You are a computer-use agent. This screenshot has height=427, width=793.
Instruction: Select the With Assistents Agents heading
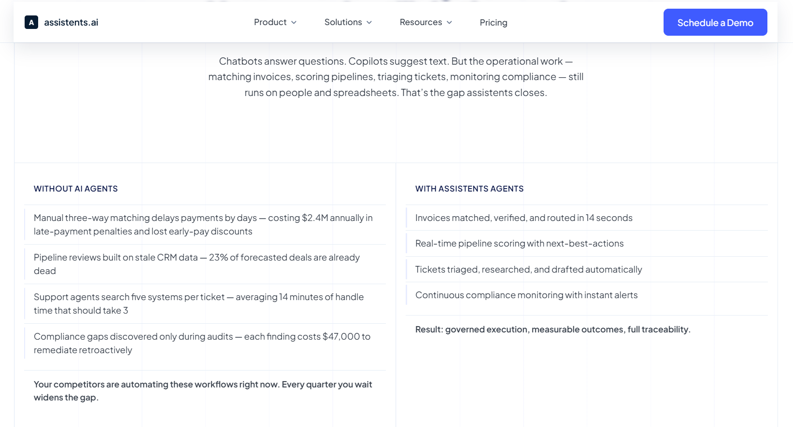[x=469, y=189]
